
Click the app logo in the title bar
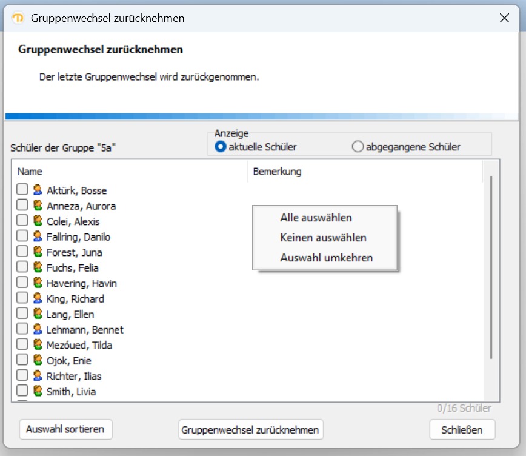(x=18, y=18)
